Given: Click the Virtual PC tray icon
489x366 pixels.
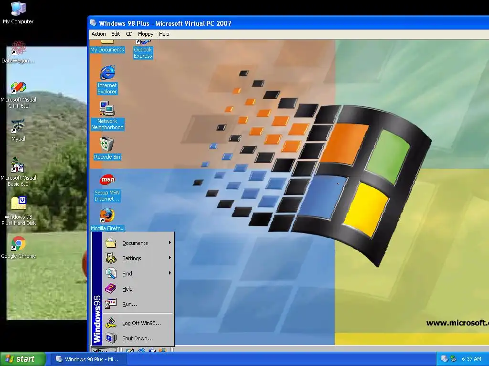Looking at the screenshot, I should tap(444, 359).
